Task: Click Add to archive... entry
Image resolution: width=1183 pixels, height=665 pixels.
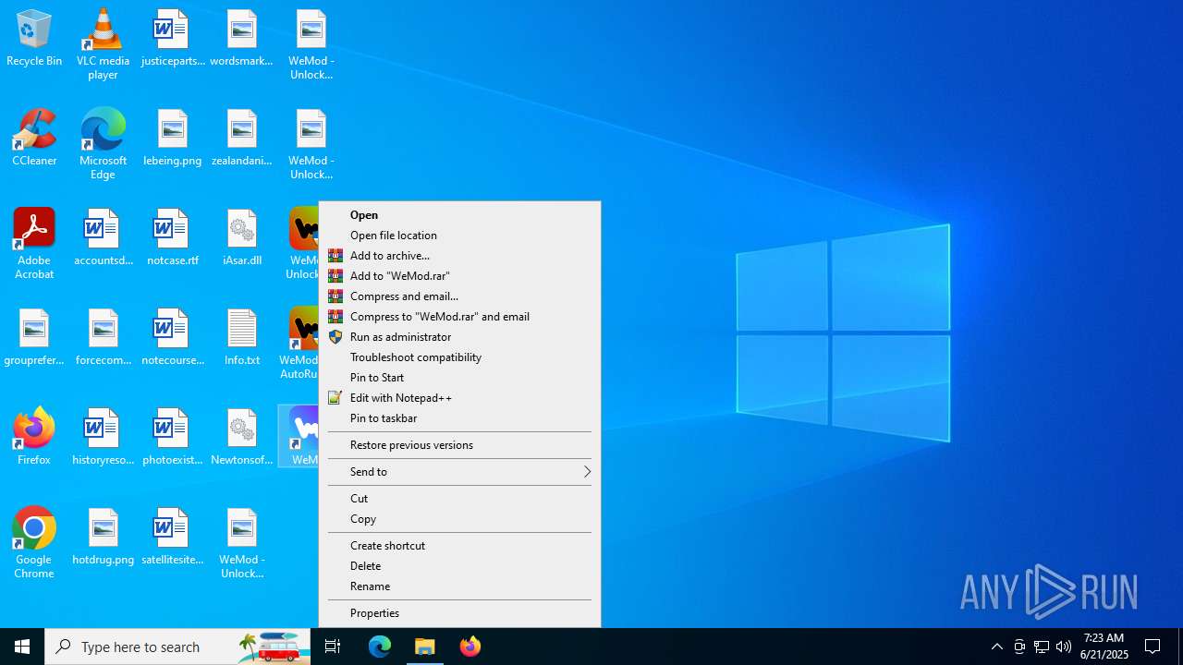Action: 459,256
